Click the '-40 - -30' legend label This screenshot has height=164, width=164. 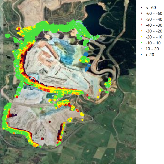point(154,25)
